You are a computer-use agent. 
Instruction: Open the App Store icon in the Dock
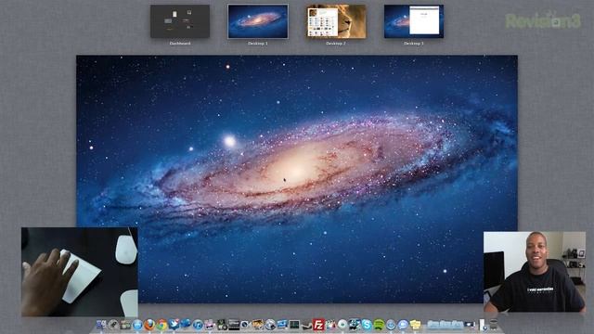point(137,325)
